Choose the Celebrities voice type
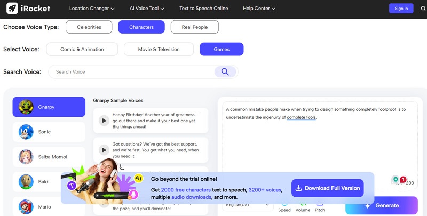This screenshot has height=216, width=427. 89,27
